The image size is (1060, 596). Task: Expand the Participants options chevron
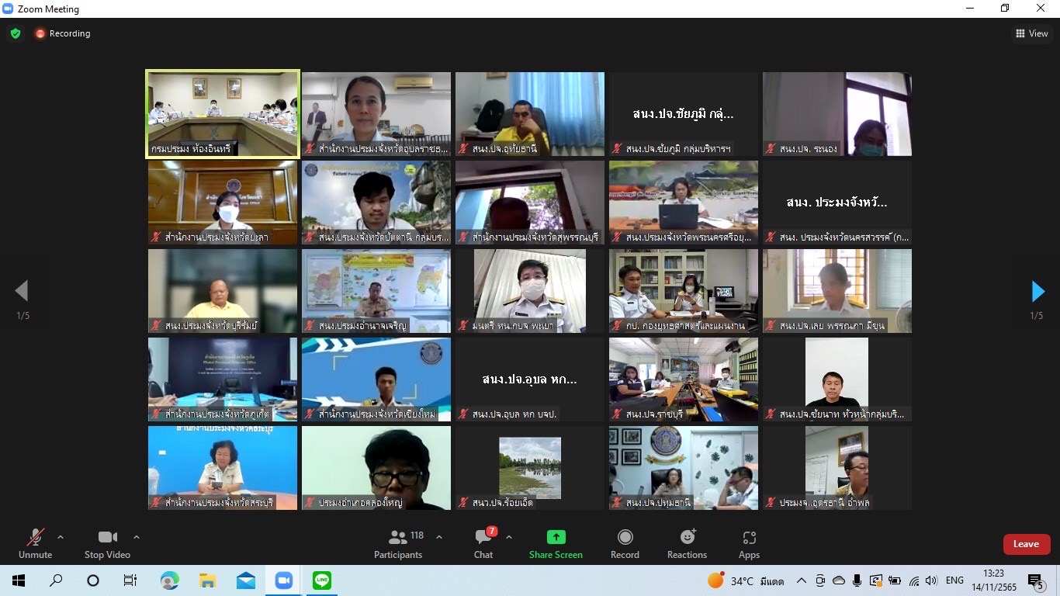pos(439,537)
